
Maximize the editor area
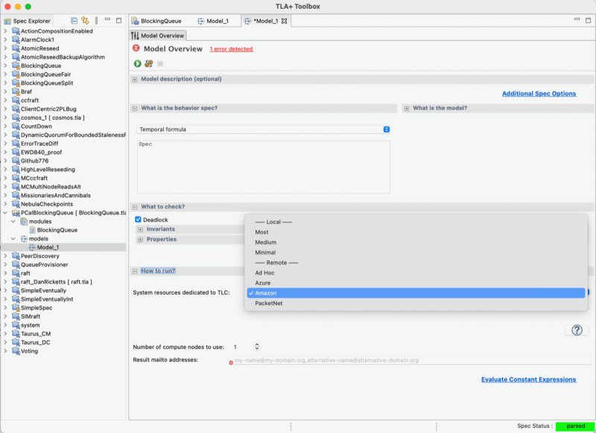pyautogui.click(x=588, y=20)
